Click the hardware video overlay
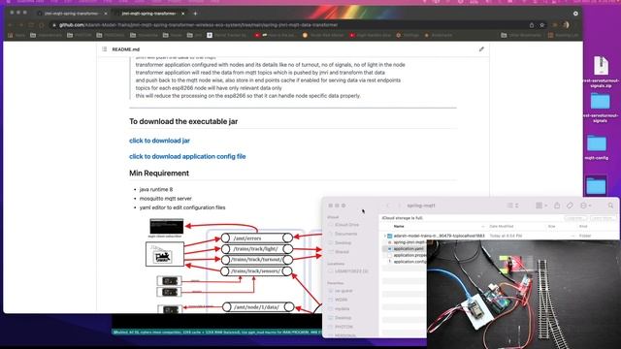Viewport: 621px width, 349px height. tap(524, 295)
